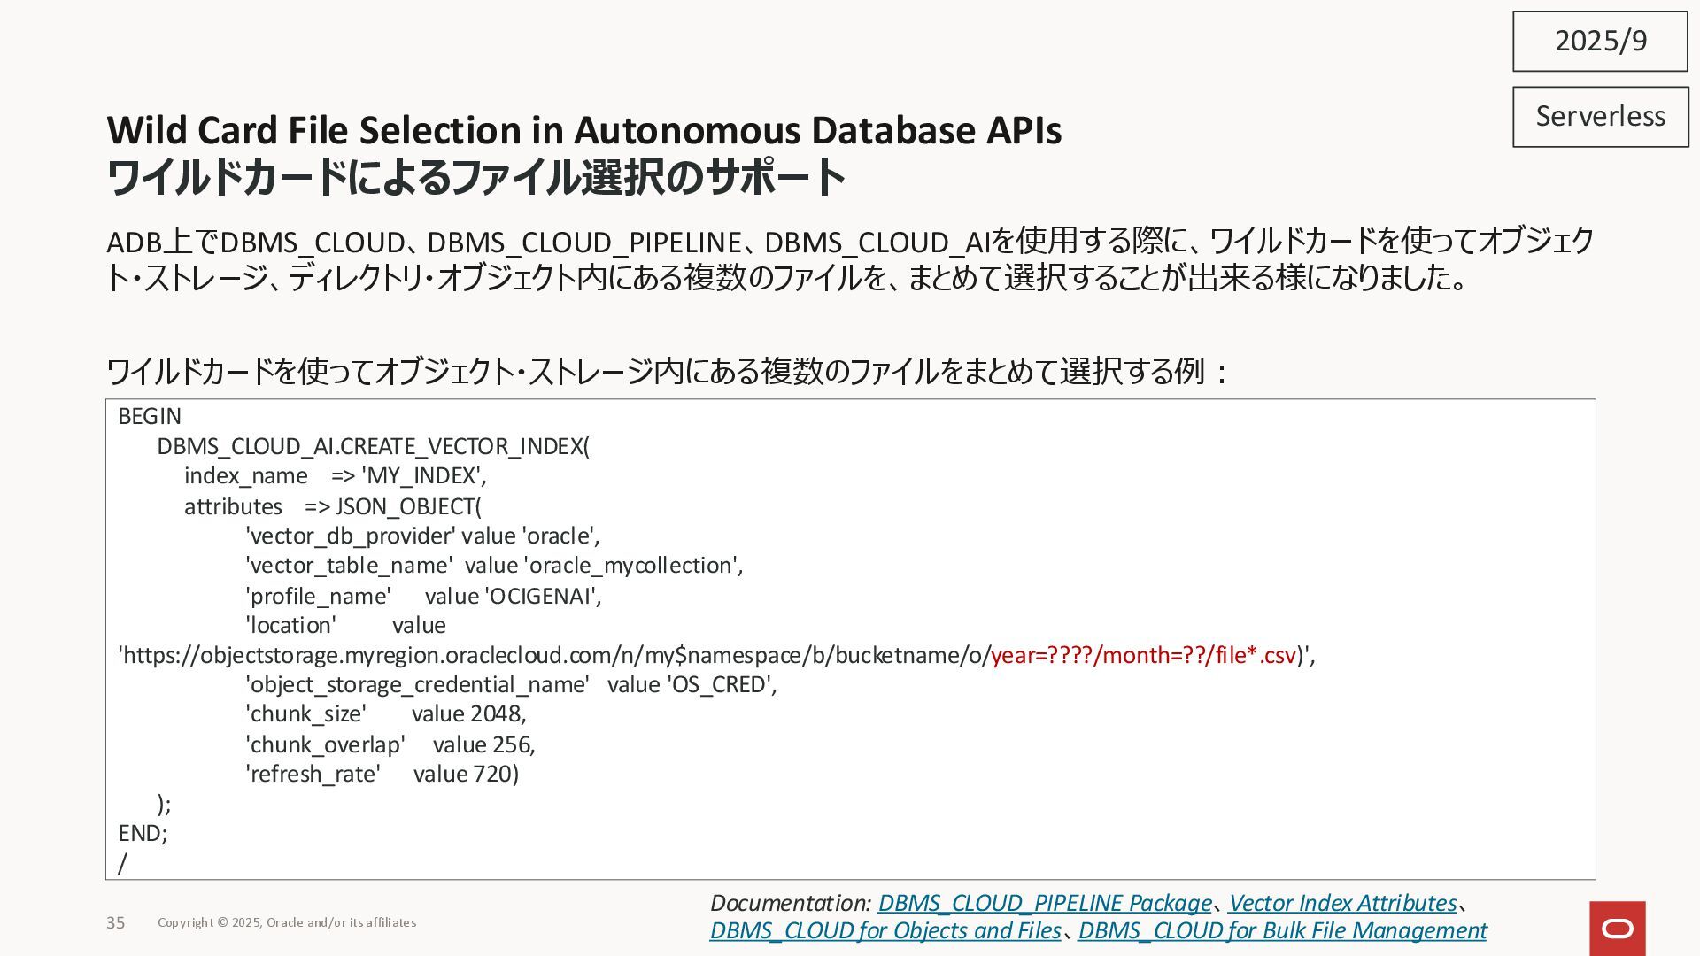Click the red wildcard path year=????/month=??/file*.csv
This screenshot has height=956, width=1700.
click(x=1142, y=655)
